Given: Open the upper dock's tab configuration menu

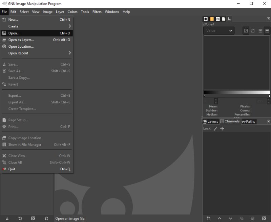Looking at the screenshot, I should click(268, 19).
